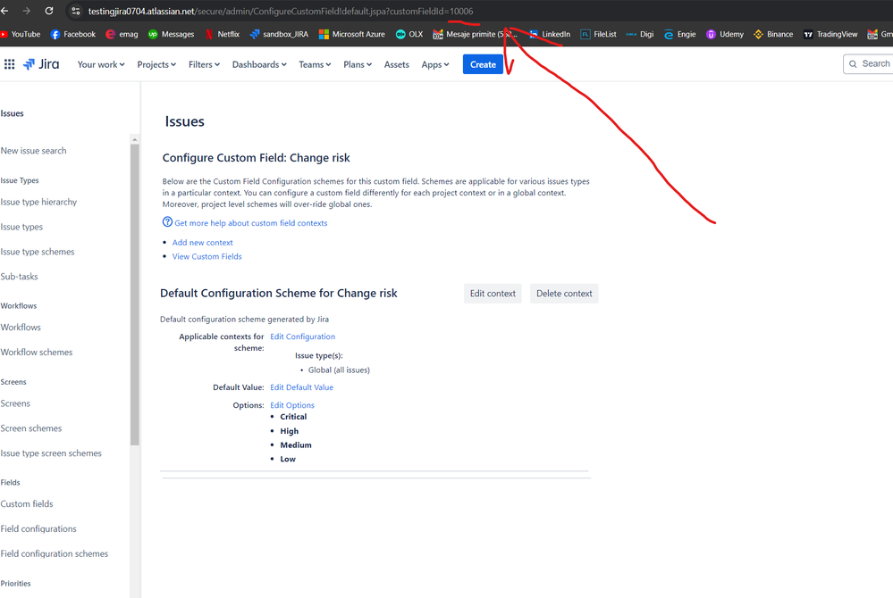Expand the Filters dropdown
Screen dimensions: 893x598
tap(204, 65)
